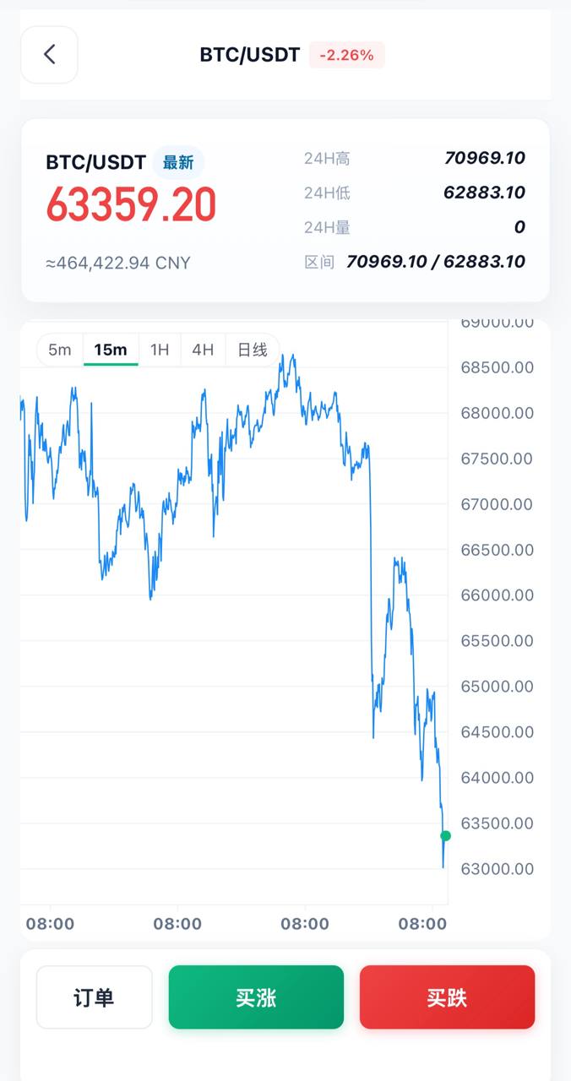Screen dimensions: 571x1081
Task: Open the 订单 orders button
Action: [94, 997]
